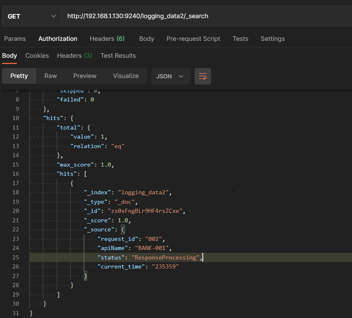Switch to the Raw response view
Screen dimensions: 352x318
(51, 76)
